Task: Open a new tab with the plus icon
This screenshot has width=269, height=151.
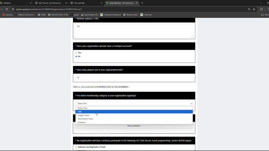Action: click(142, 3)
